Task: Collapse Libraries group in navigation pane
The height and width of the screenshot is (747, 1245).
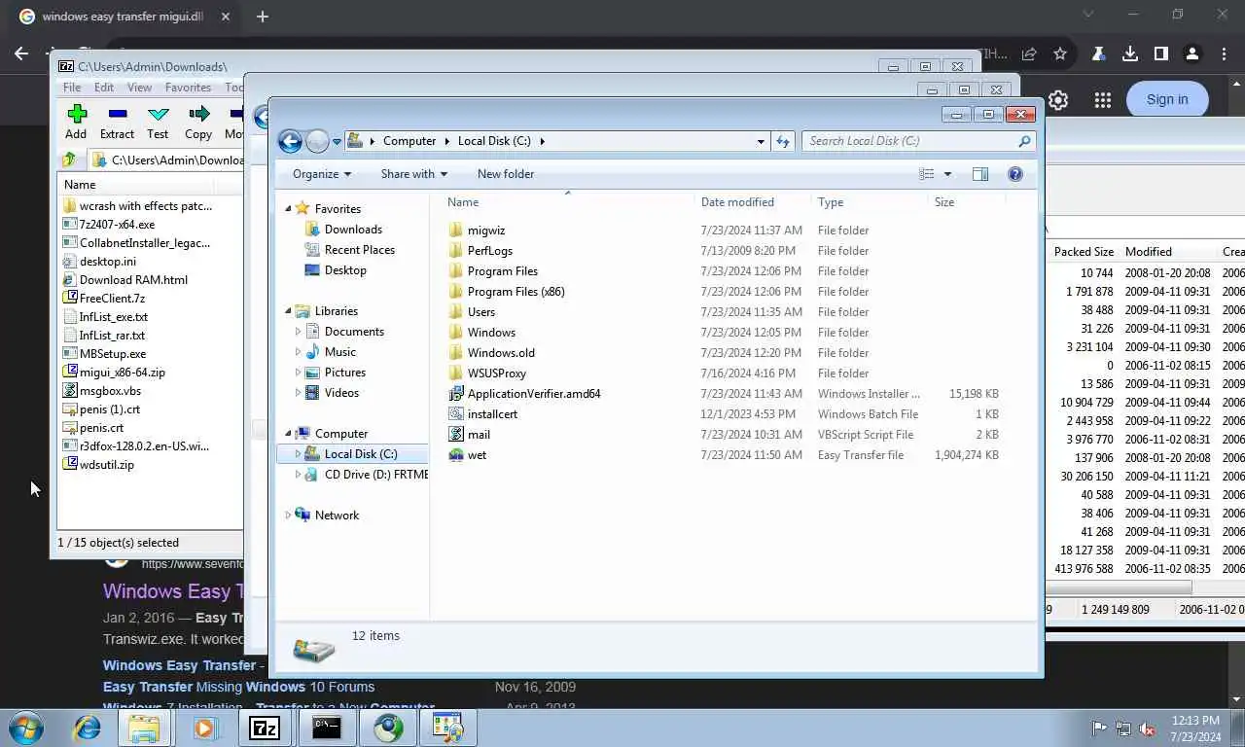Action: coord(288,311)
